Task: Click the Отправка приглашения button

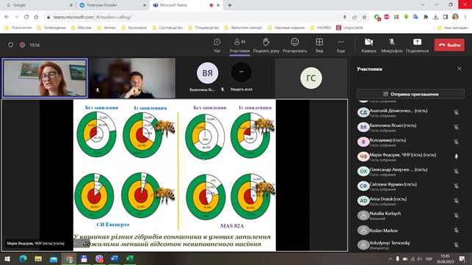Action: pyautogui.click(x=410, y=94)
